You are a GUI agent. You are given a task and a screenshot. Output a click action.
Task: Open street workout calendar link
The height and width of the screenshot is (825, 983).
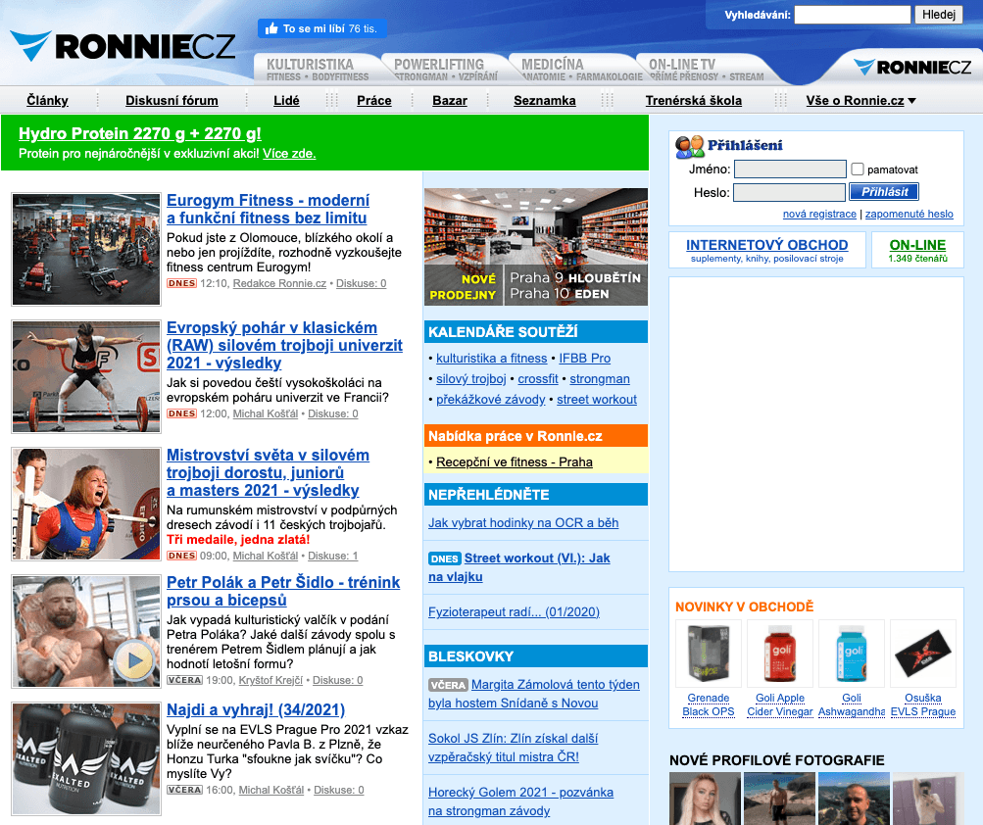(x=597, y=400)
